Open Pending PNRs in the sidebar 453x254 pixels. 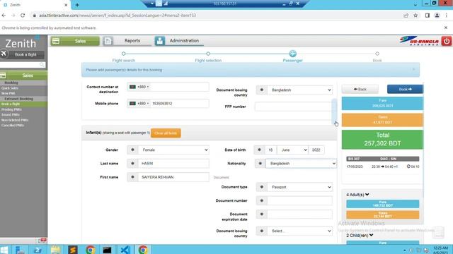(11, 109)
